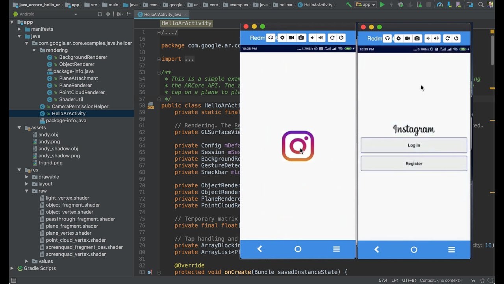Image resolution: width=504 pixels, height=284 pixels.
Task: Lower volume in left Redmi window
Action: pos(312,38)
